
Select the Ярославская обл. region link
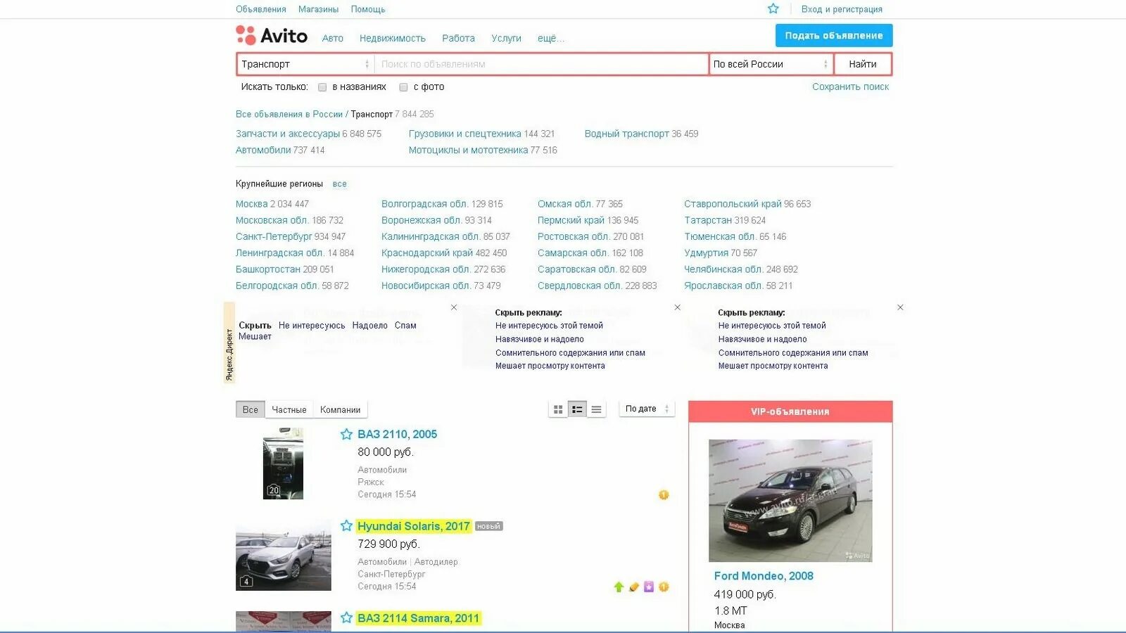tap(723, 286)
